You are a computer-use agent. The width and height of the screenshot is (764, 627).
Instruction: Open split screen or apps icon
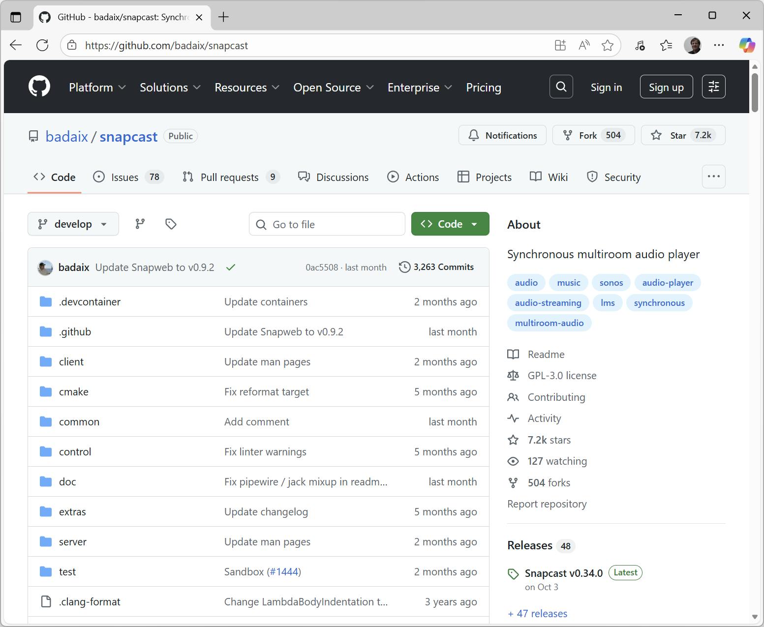pyautogui.click(x=560, y=45)
